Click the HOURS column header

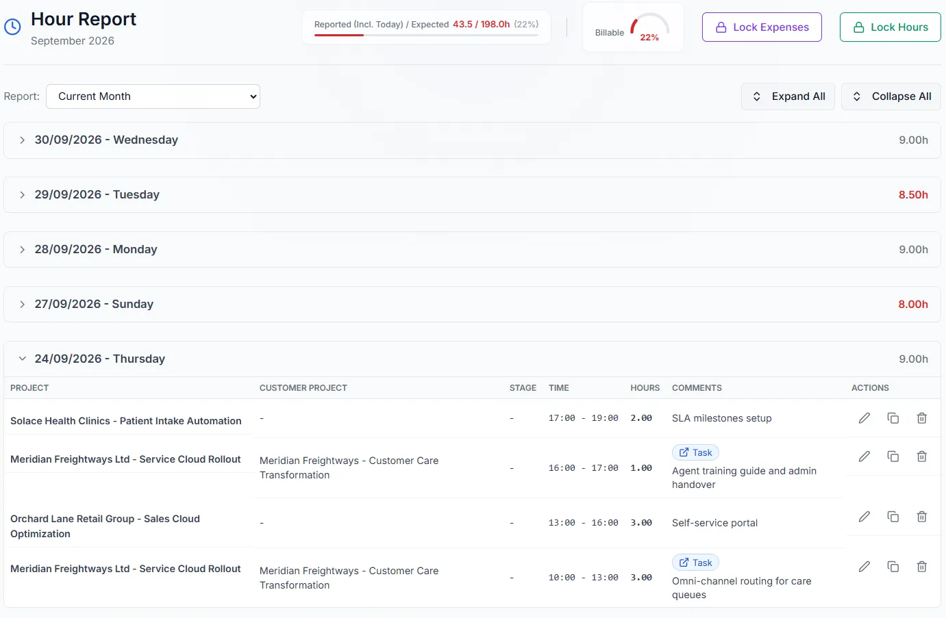(645, 388)
